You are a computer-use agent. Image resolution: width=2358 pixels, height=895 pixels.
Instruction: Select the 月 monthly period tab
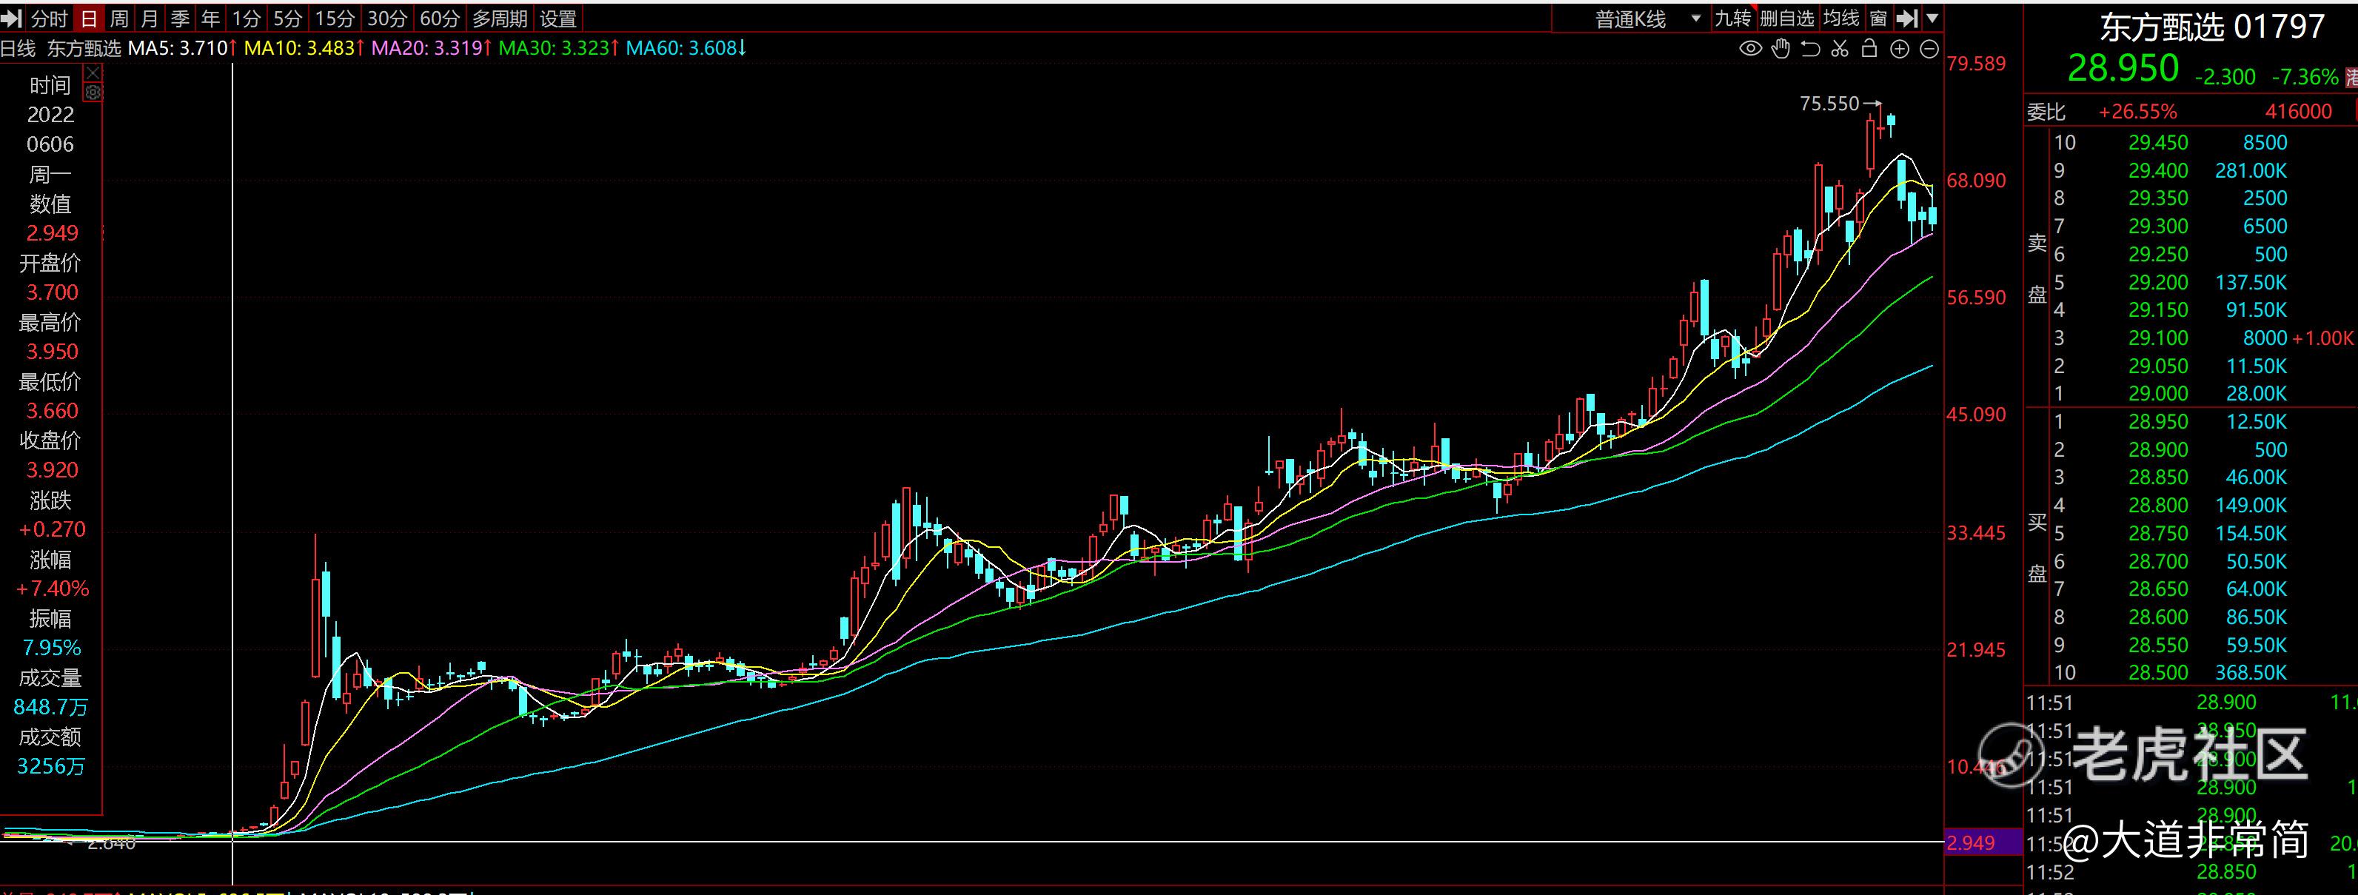click(x=150, y=19)
